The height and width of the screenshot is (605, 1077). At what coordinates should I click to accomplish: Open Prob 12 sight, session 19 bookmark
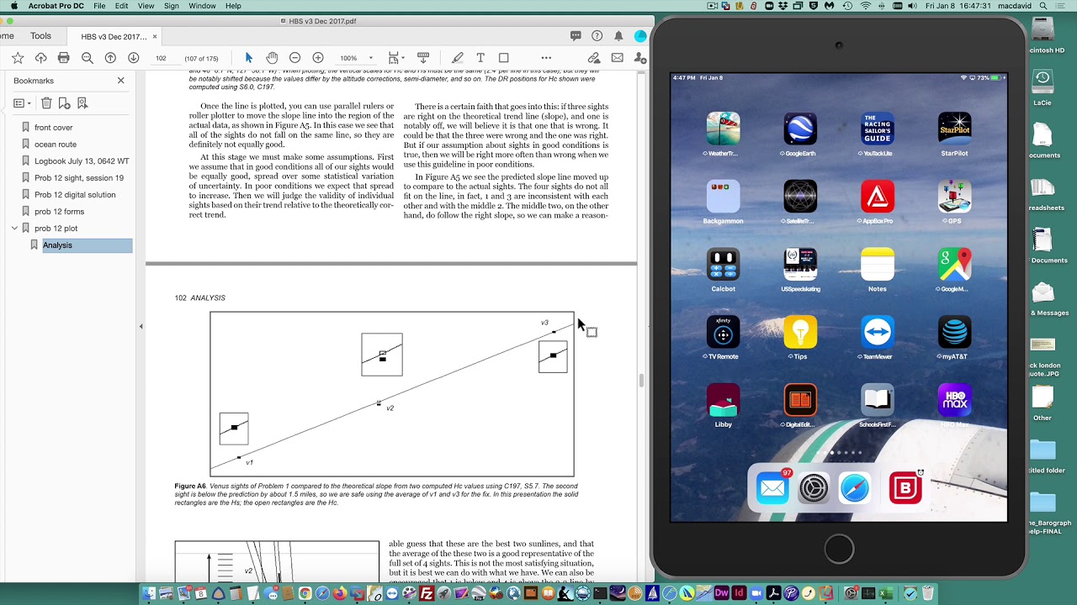coord(79,178)
